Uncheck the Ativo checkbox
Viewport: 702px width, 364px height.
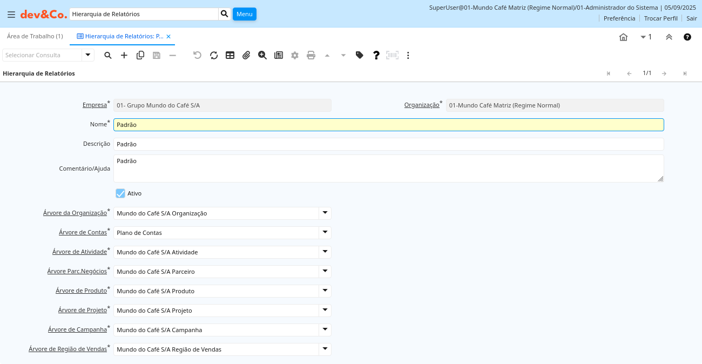(x=120, y=193)
